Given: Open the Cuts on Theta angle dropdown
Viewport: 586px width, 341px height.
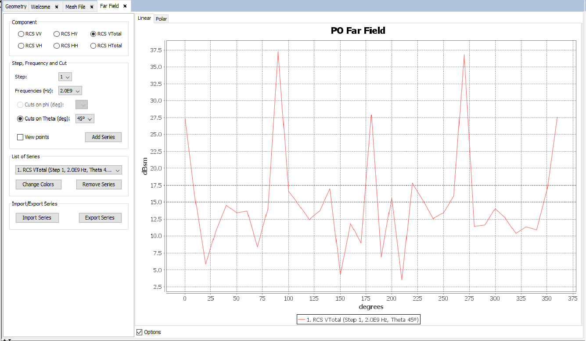Looking at the screenshot, I should coord(85,119).
